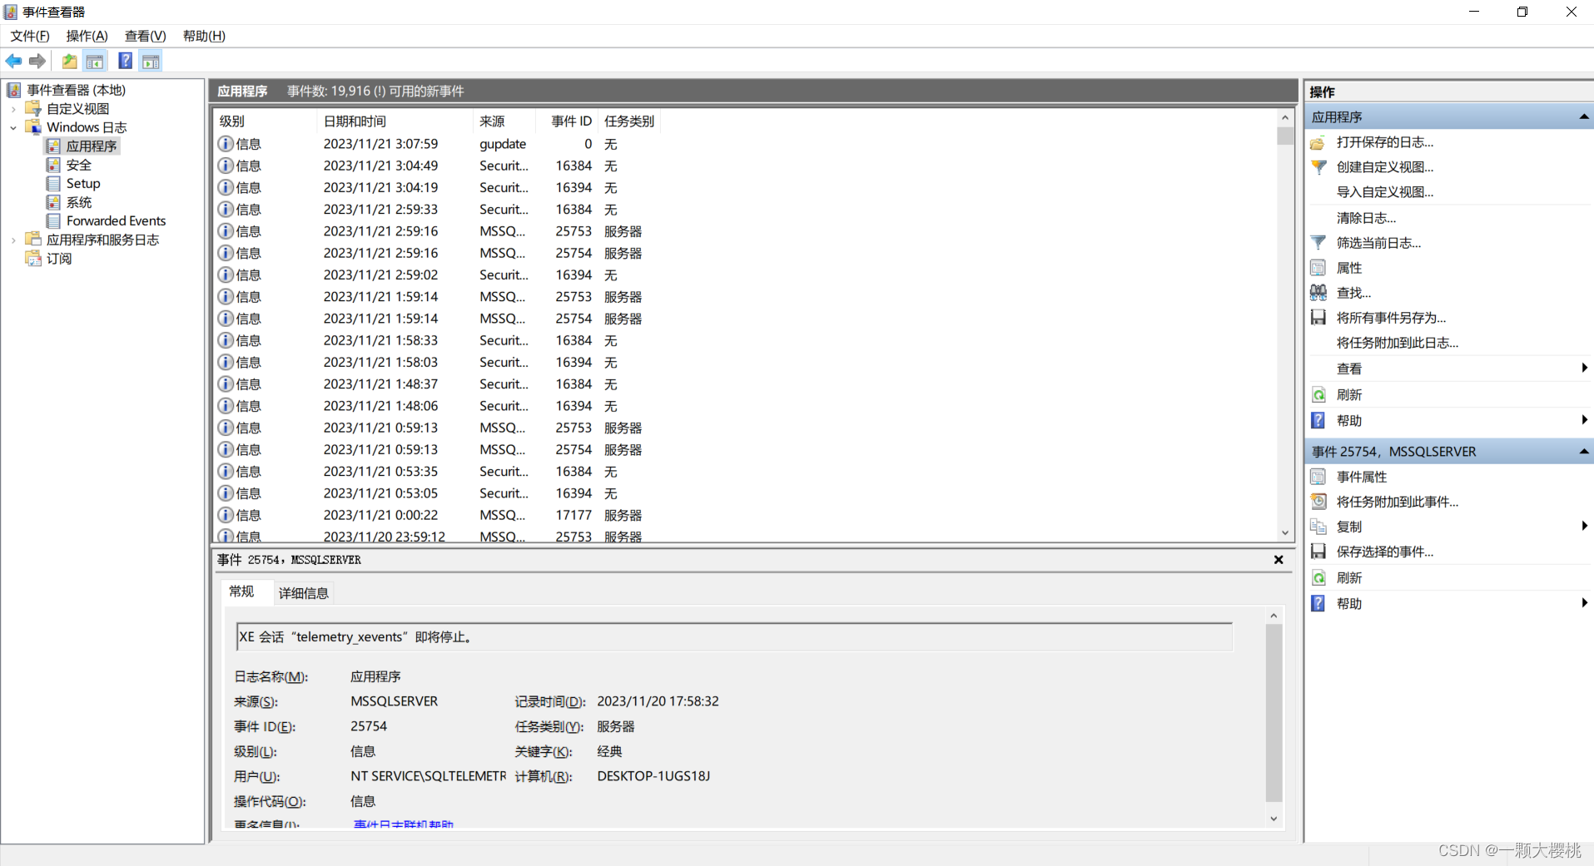This screenshot has width=1594, height=866.
Task: Click the 应用程序 log icon in the tree
Action: tap(53, 146)
